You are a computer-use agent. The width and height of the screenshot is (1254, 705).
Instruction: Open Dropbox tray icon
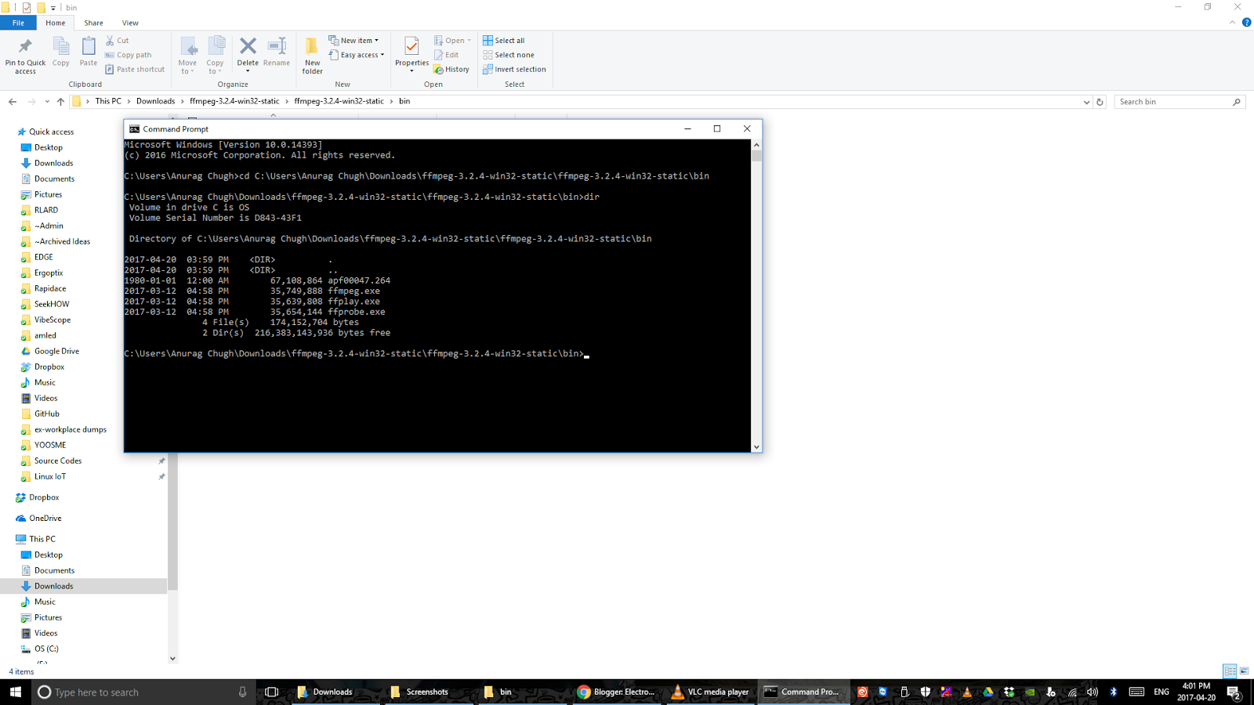click(1009, 692)
